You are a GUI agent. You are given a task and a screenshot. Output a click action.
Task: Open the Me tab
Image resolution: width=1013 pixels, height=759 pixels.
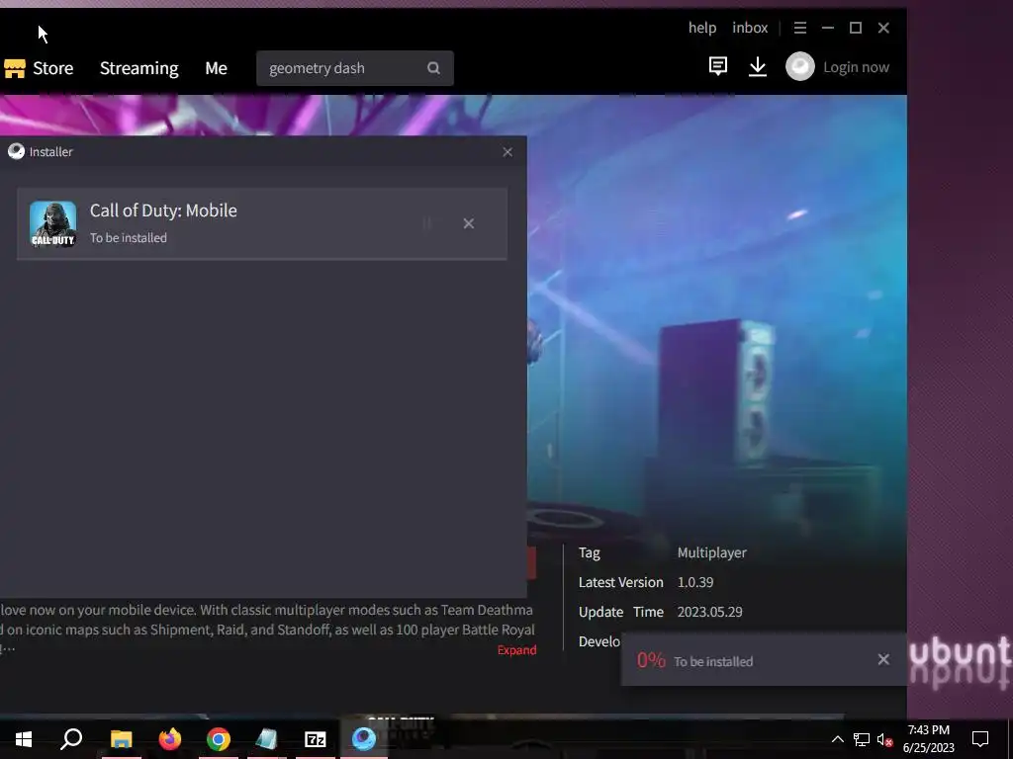216,68
